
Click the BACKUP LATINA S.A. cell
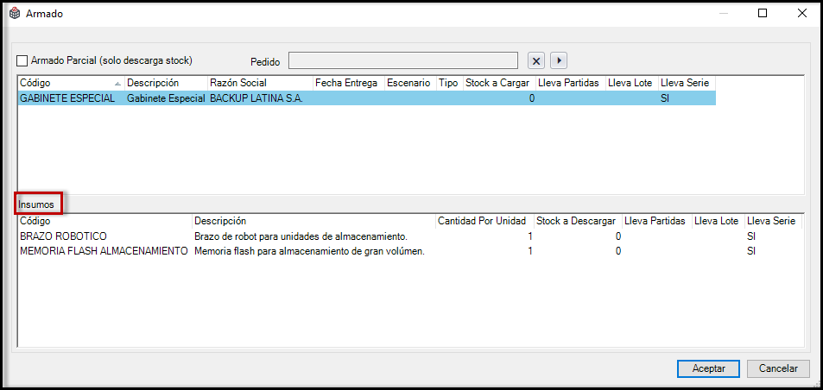(256, 98)
